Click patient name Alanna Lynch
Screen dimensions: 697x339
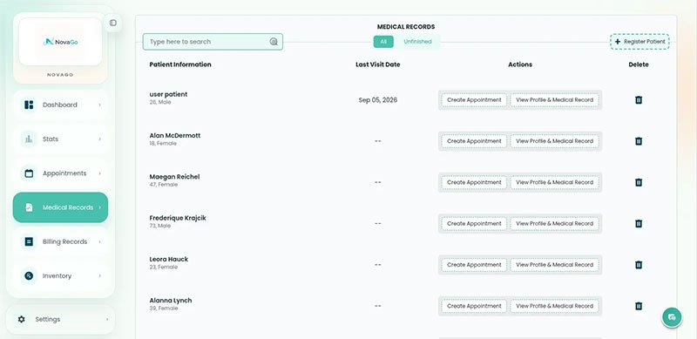(170, 301)
